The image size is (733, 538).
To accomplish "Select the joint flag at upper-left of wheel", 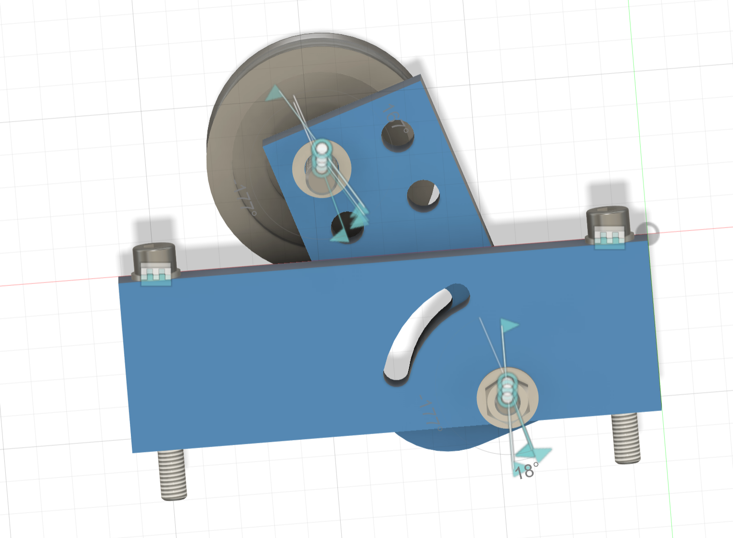I will coord(276,93).
